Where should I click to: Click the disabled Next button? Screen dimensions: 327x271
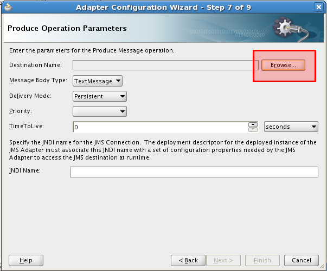tap(223, 260)
